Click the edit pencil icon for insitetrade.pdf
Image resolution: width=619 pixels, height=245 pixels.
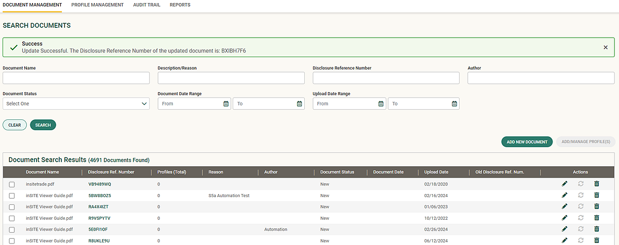[x=564, y=184]
